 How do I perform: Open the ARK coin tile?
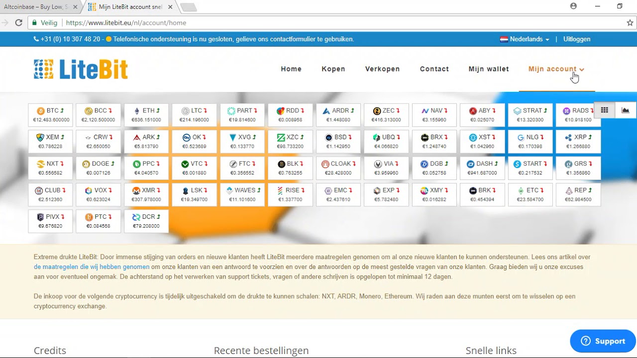[146, 141]
